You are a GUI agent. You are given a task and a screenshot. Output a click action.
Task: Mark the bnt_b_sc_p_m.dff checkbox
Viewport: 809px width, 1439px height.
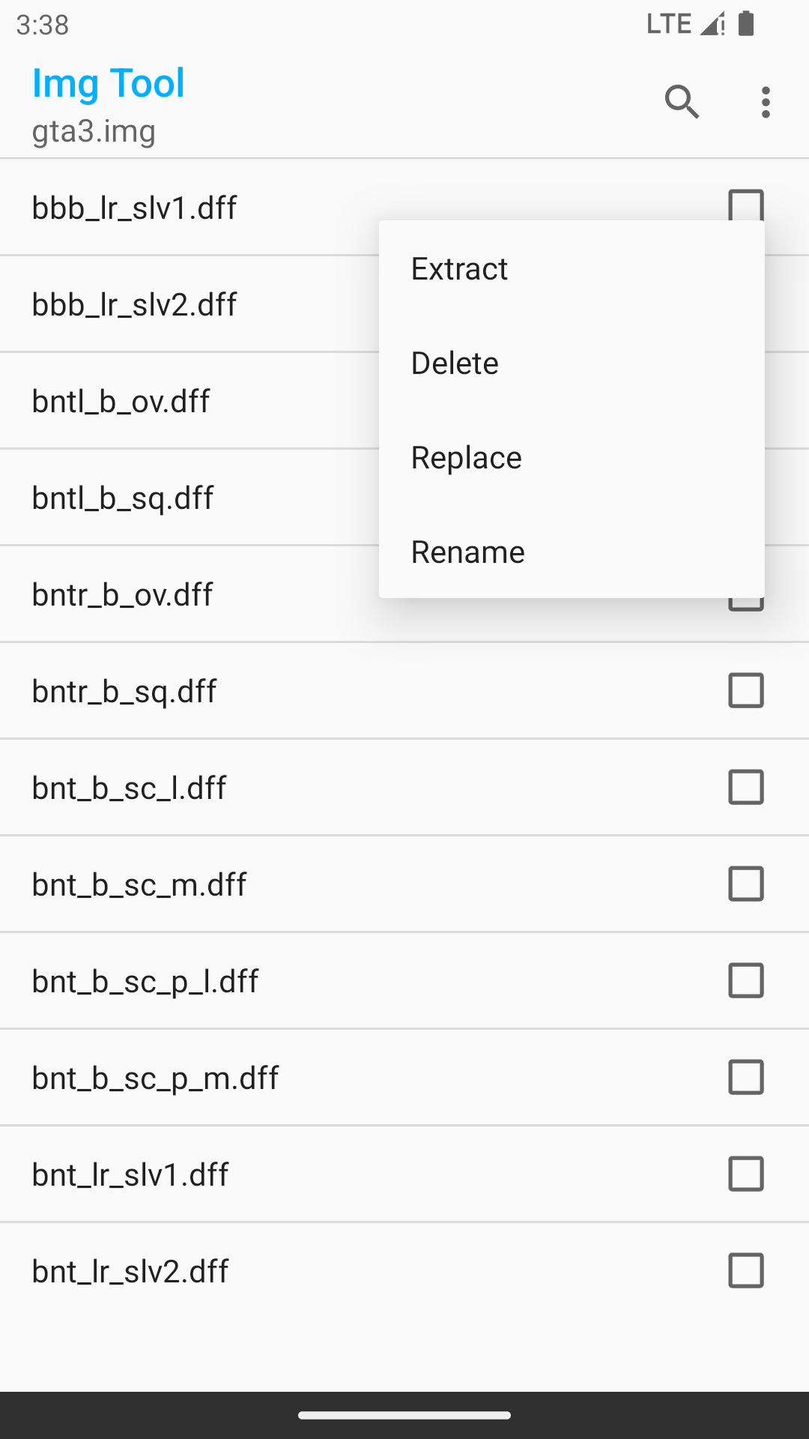click(745, 1077)
